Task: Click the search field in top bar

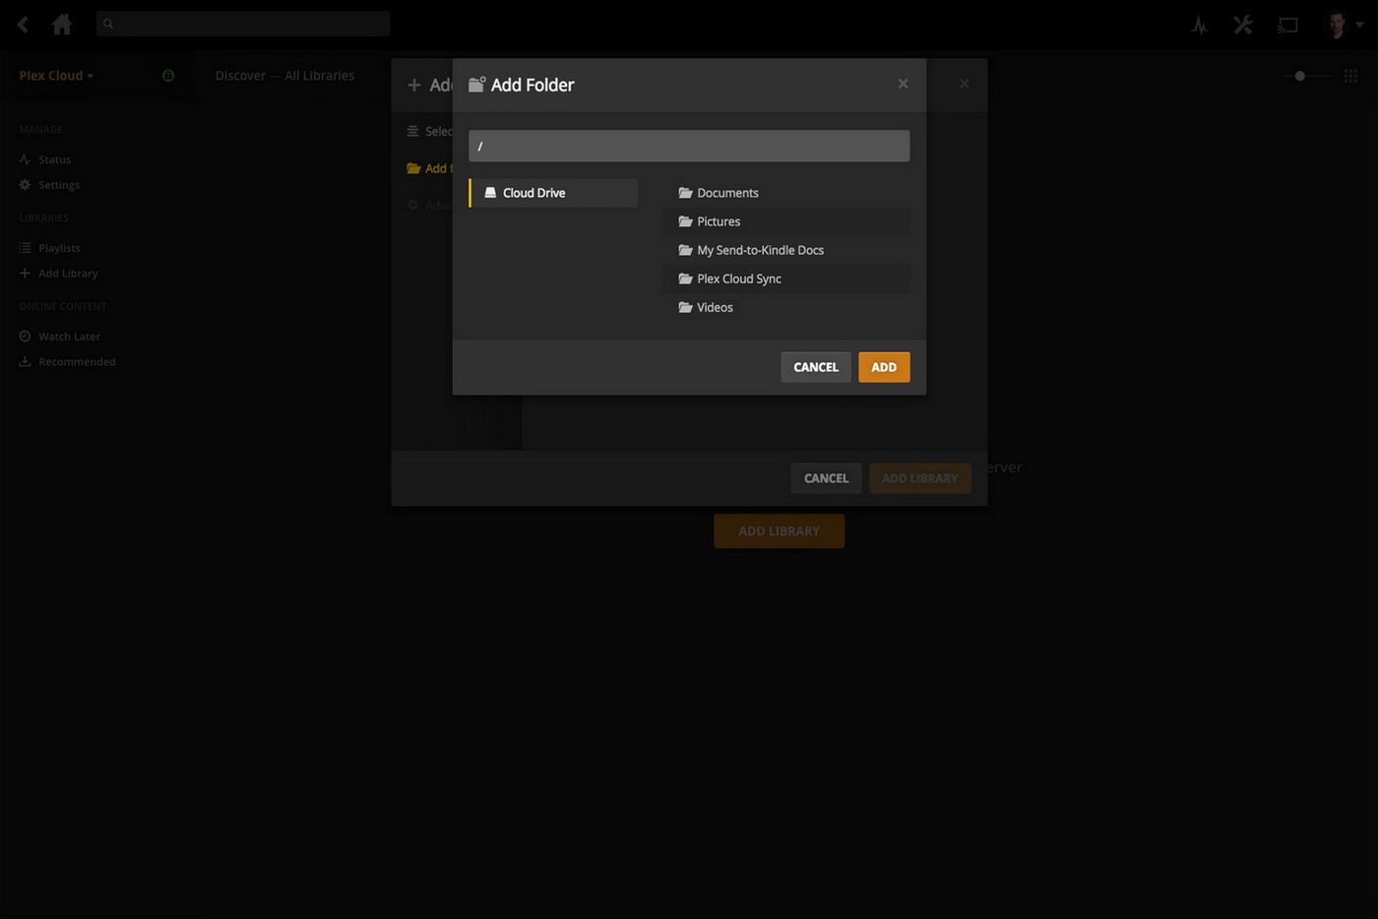Action: pos(243,24)
